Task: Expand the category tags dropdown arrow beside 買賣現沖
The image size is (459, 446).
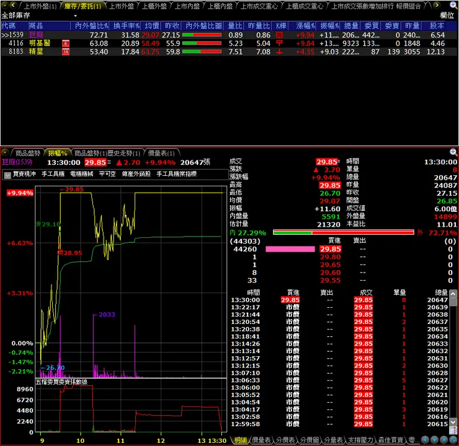Action: 7,175
